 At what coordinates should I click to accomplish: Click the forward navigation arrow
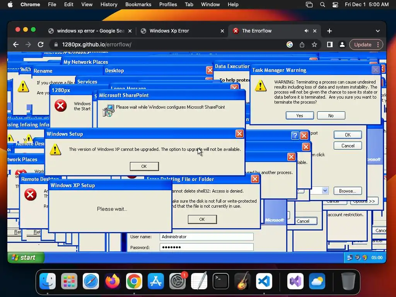point(28,45)
